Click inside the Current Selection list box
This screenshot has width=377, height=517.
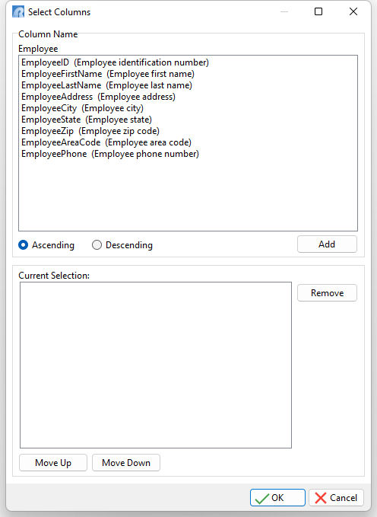[x=156, y=365]
